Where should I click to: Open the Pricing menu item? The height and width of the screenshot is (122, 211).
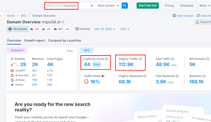coord(169,6)
